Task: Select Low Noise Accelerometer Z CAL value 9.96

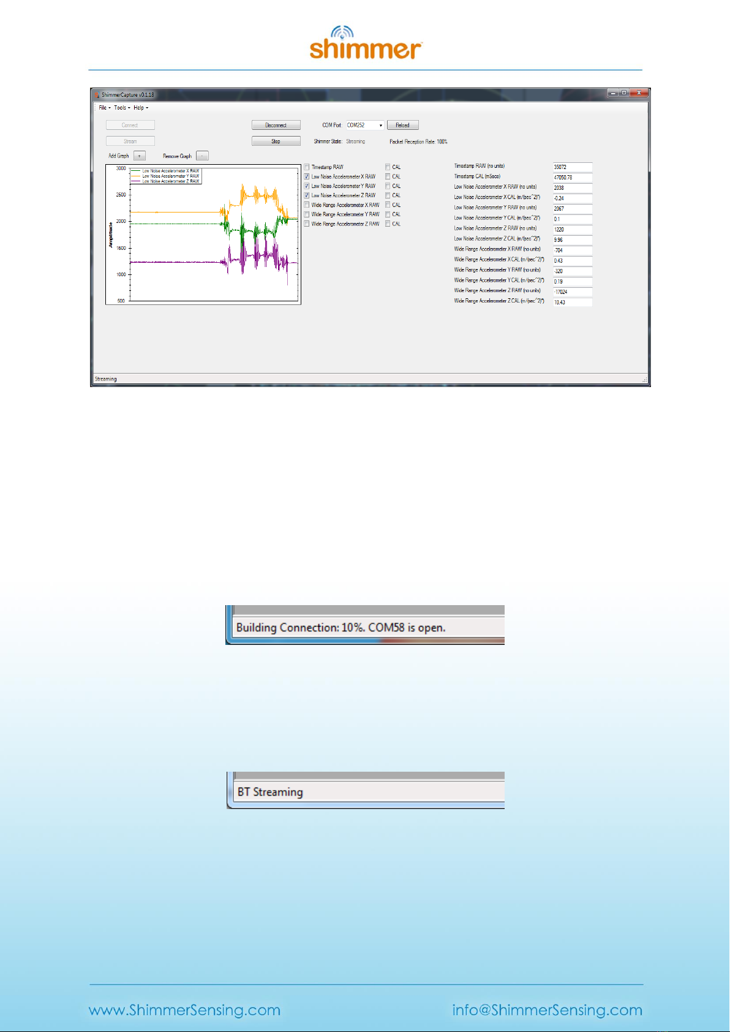Action: 573,240
